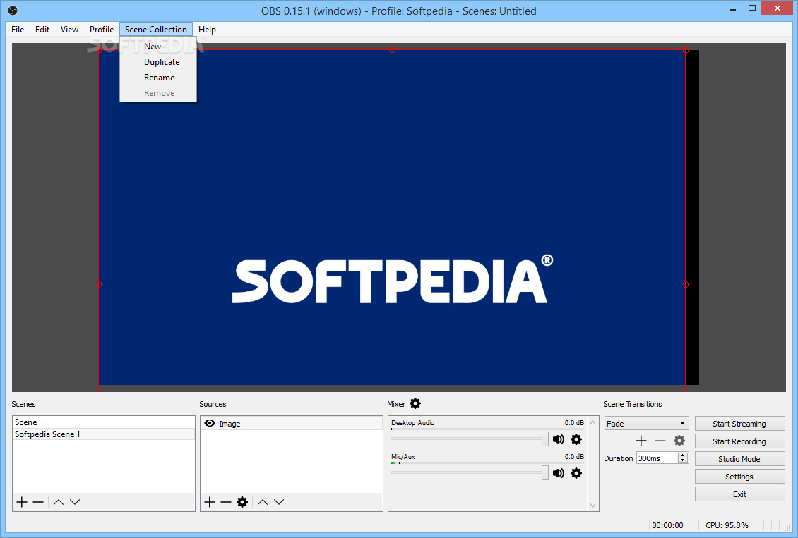
Task: Open the Mixer settings gear
Action: pyautogui.click(x=415, y=403)
